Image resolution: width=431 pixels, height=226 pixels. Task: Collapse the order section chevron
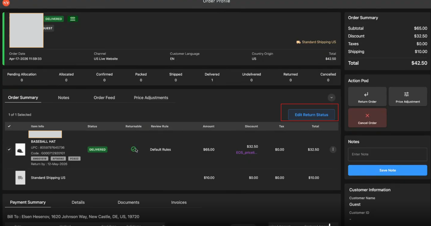332,98
